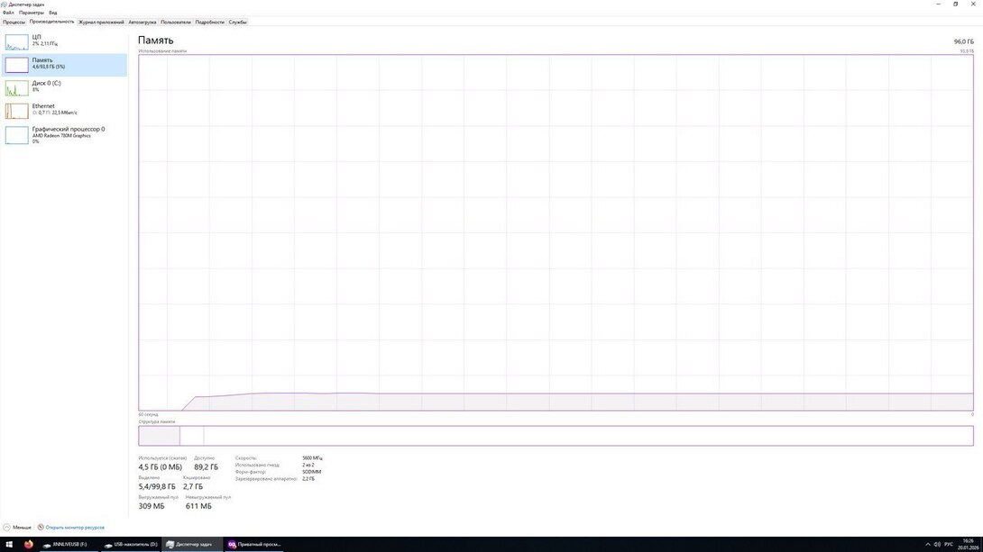Select the ЦП (CPU) performance graph thumbnail

pos(17,41)
